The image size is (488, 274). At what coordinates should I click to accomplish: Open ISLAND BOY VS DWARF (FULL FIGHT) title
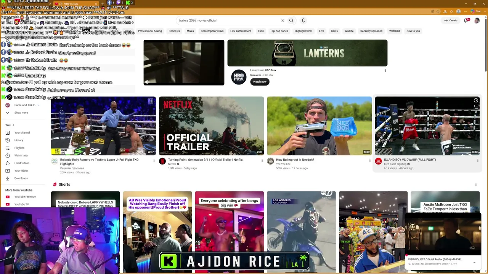click(x=410, y=160)
